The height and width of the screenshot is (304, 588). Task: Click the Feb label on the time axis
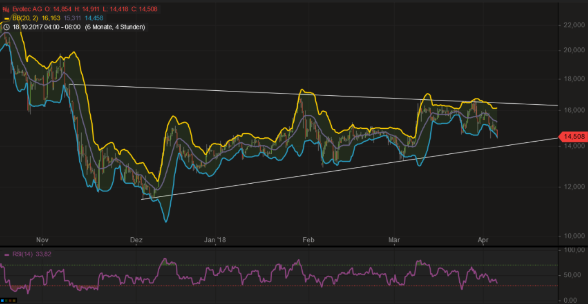[308, 241]
